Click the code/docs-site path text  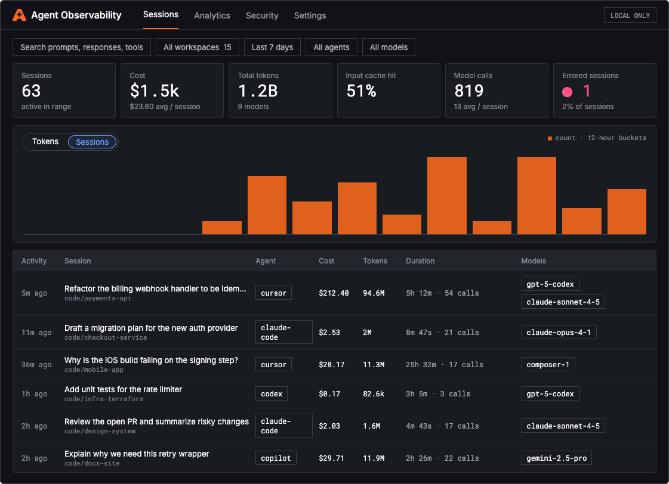pos(92,464)
